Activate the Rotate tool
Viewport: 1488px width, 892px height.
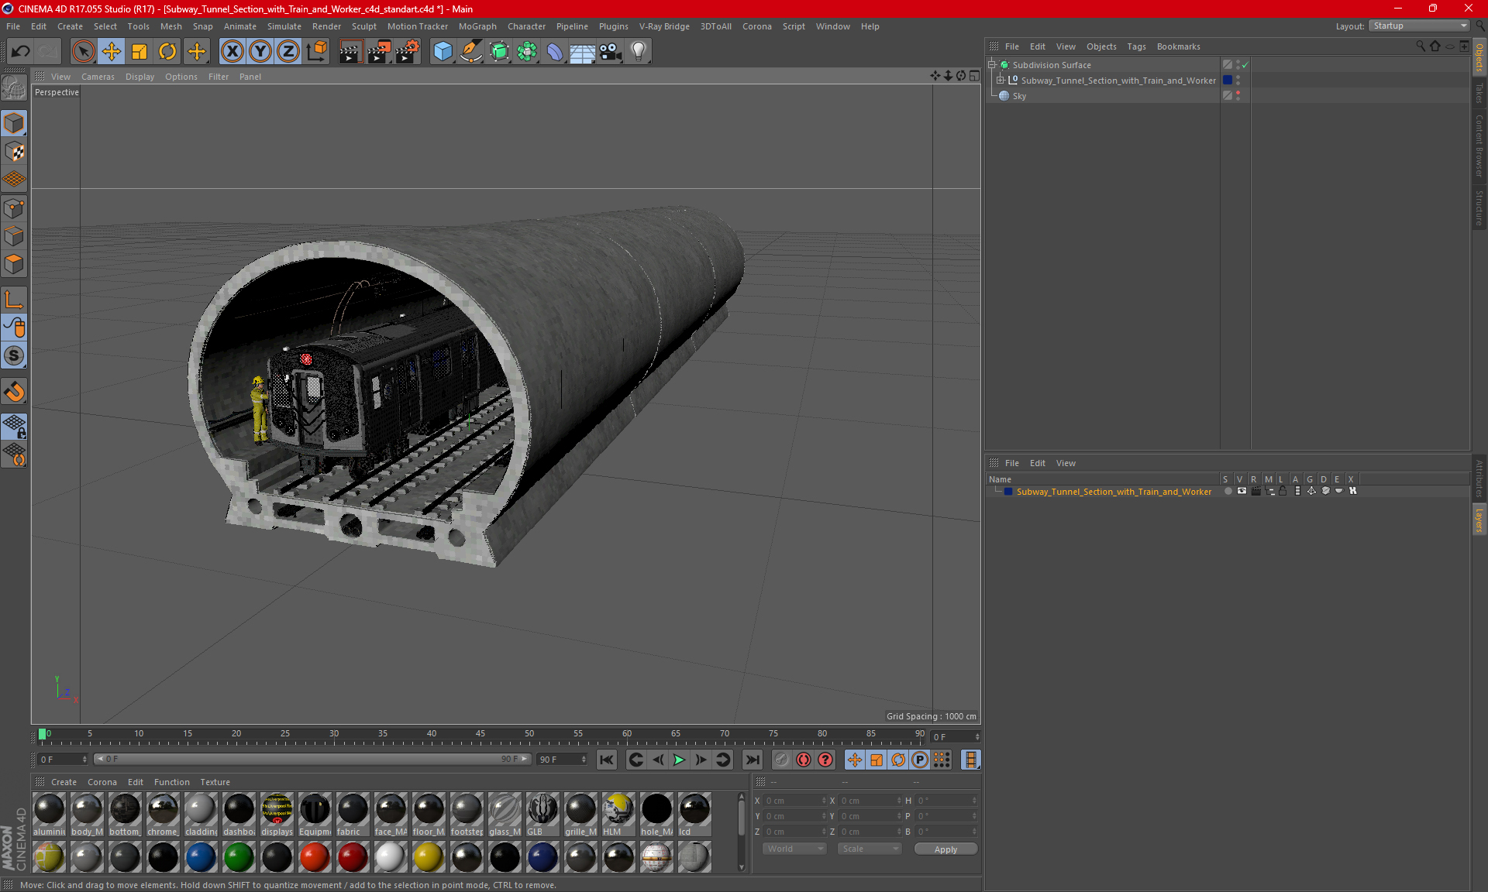[x=167, y=52]
